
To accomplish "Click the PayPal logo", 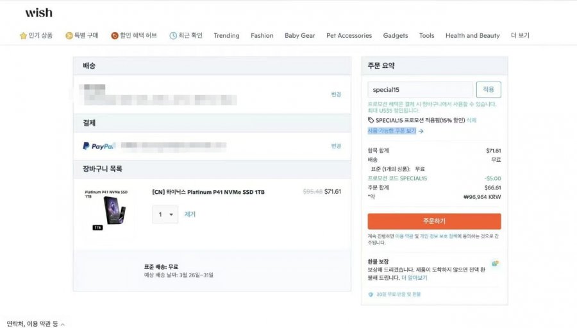I will (x=99, y=146).
